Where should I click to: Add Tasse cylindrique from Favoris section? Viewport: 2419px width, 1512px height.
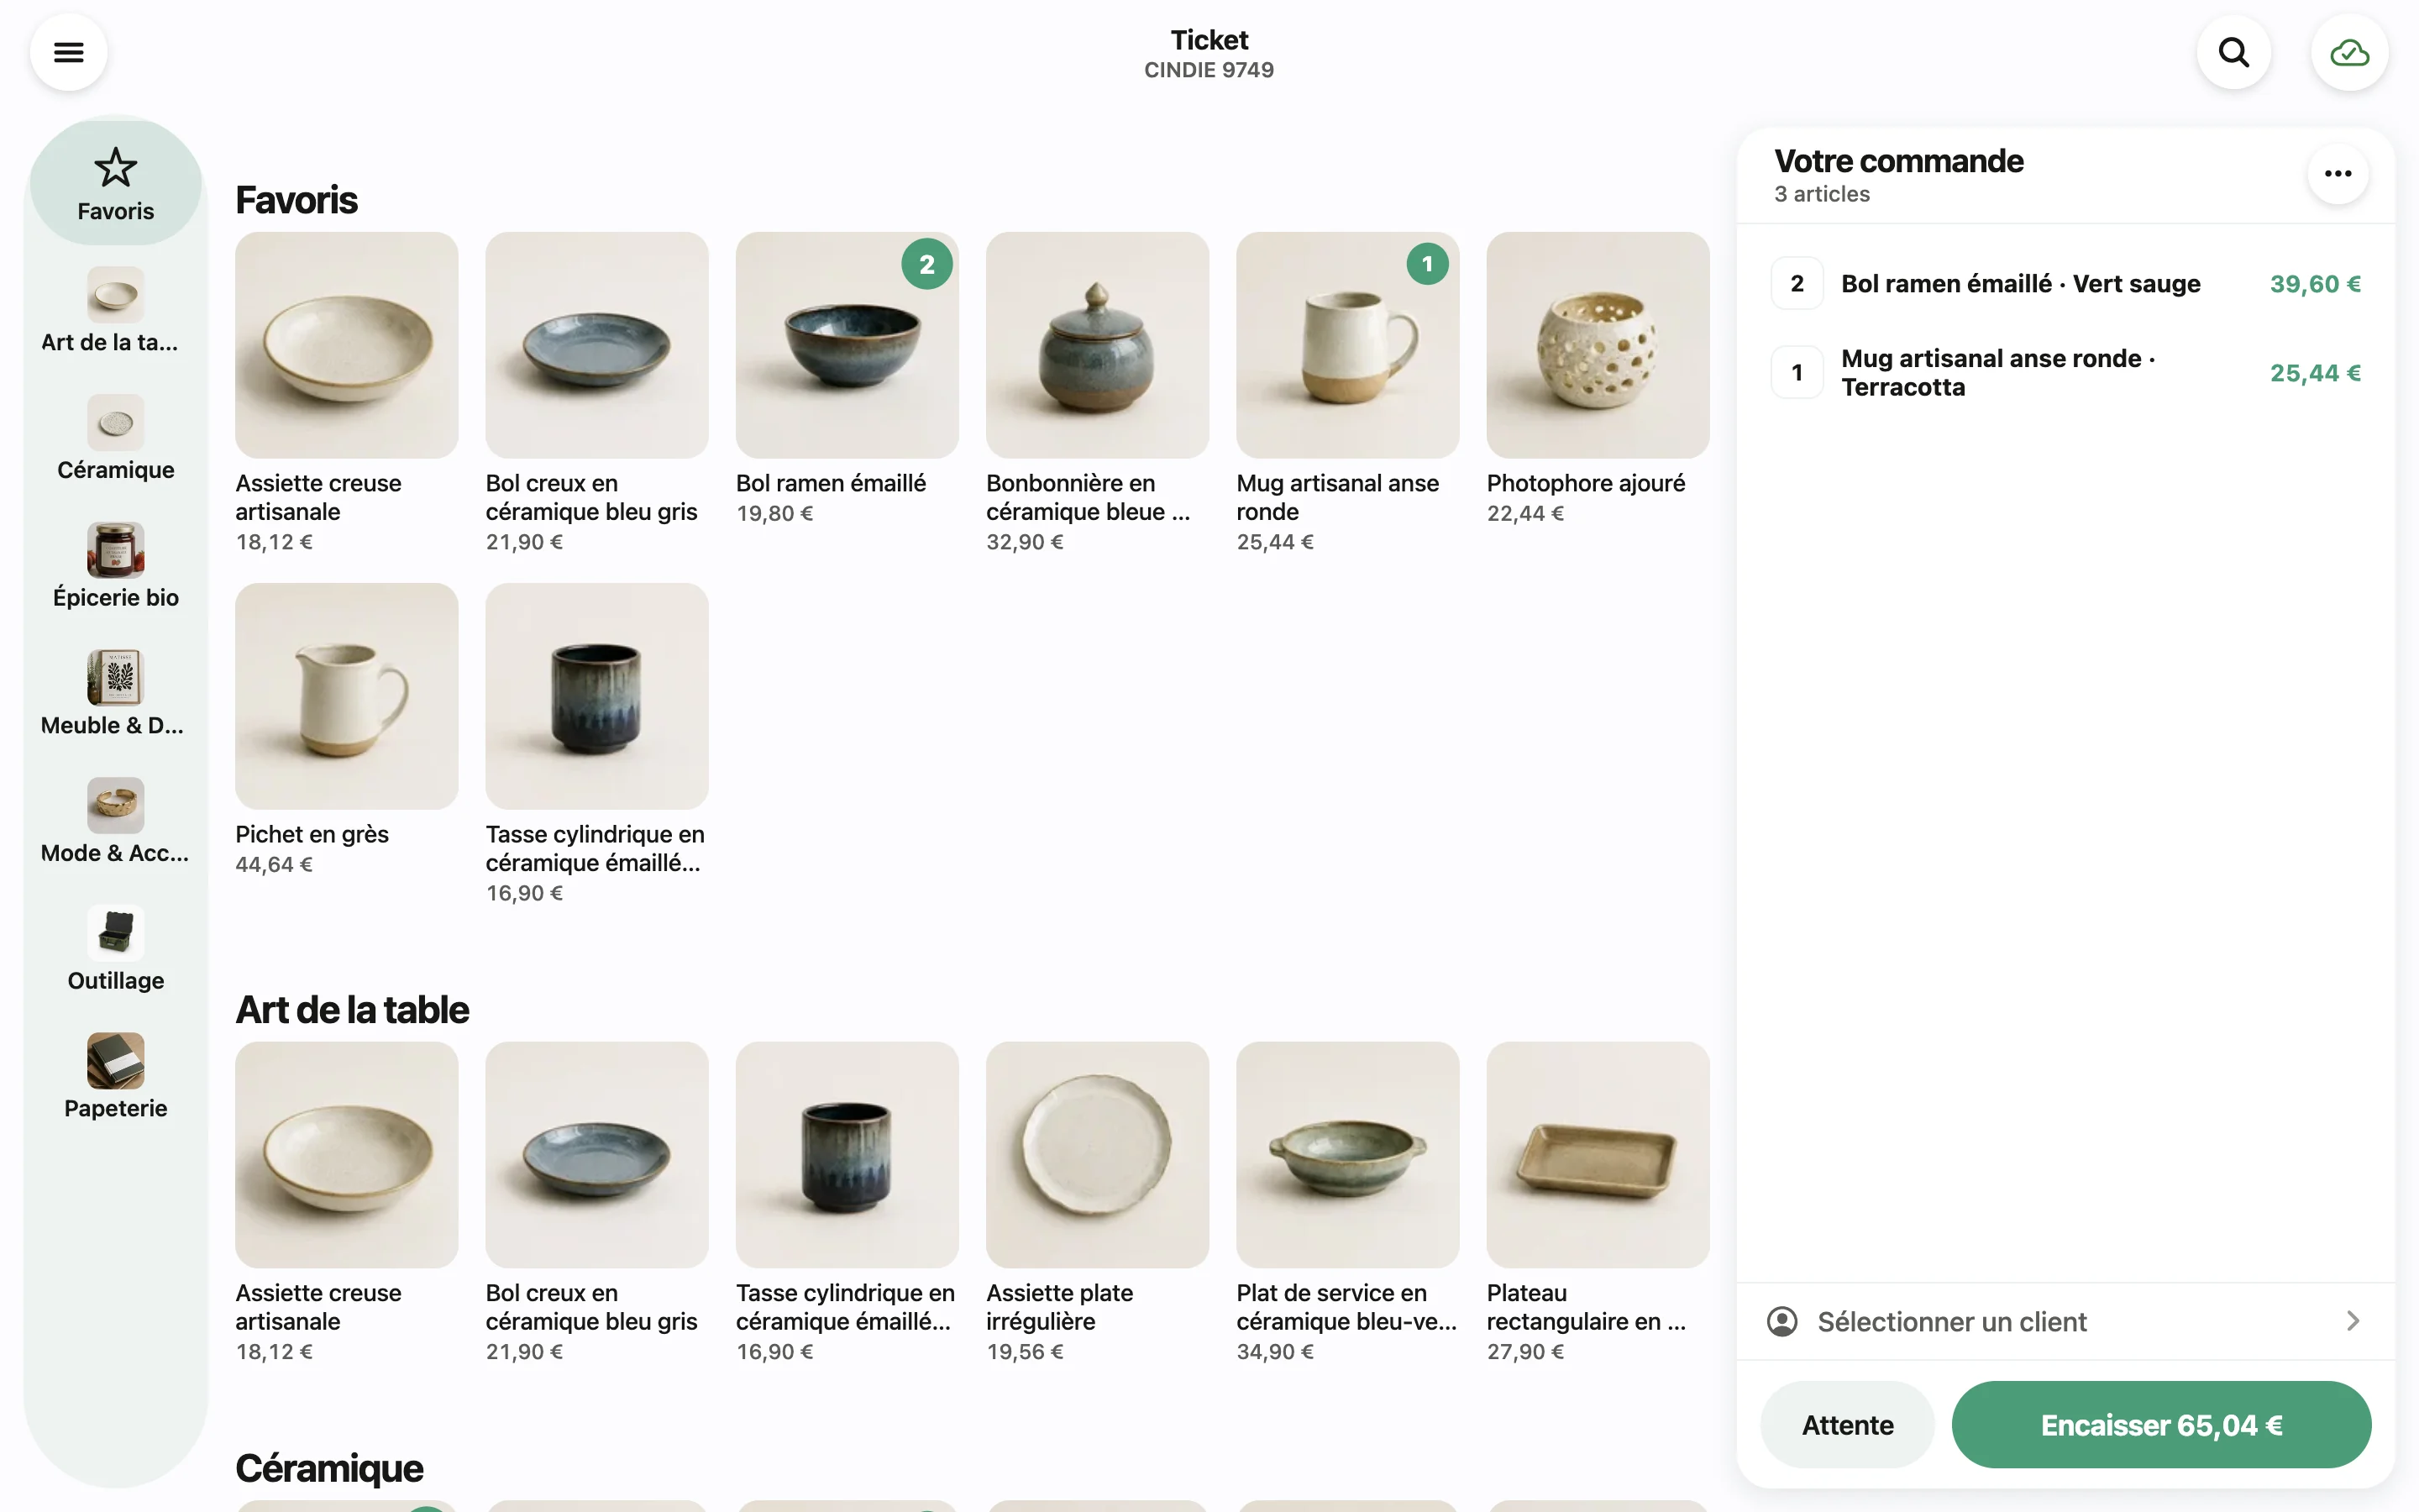[x=596, y=745]
